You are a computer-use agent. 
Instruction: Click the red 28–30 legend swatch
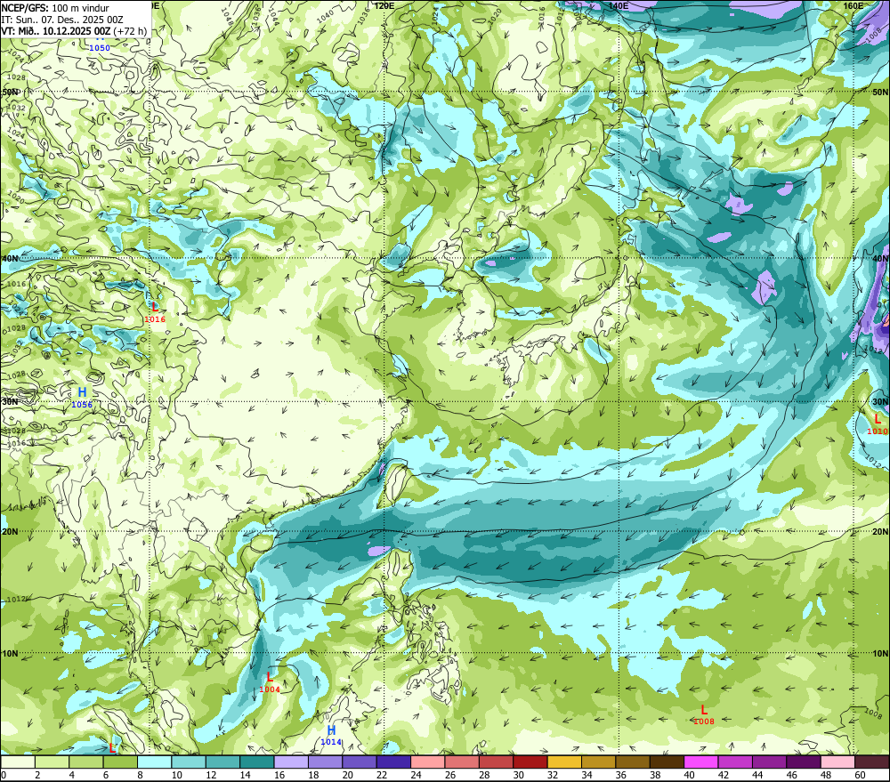[x=496, y=762]
